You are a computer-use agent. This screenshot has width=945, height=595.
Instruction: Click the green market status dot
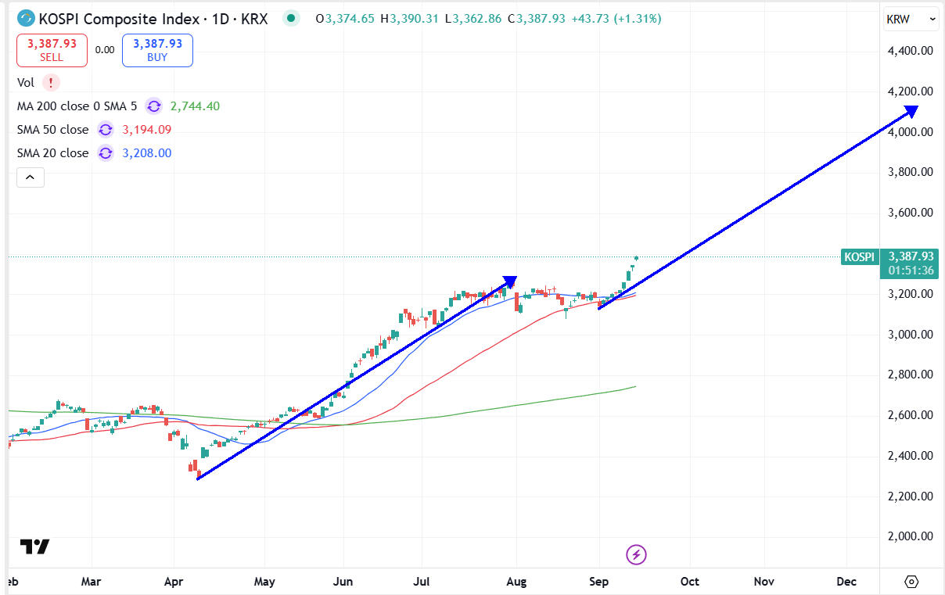click(292, 18)
